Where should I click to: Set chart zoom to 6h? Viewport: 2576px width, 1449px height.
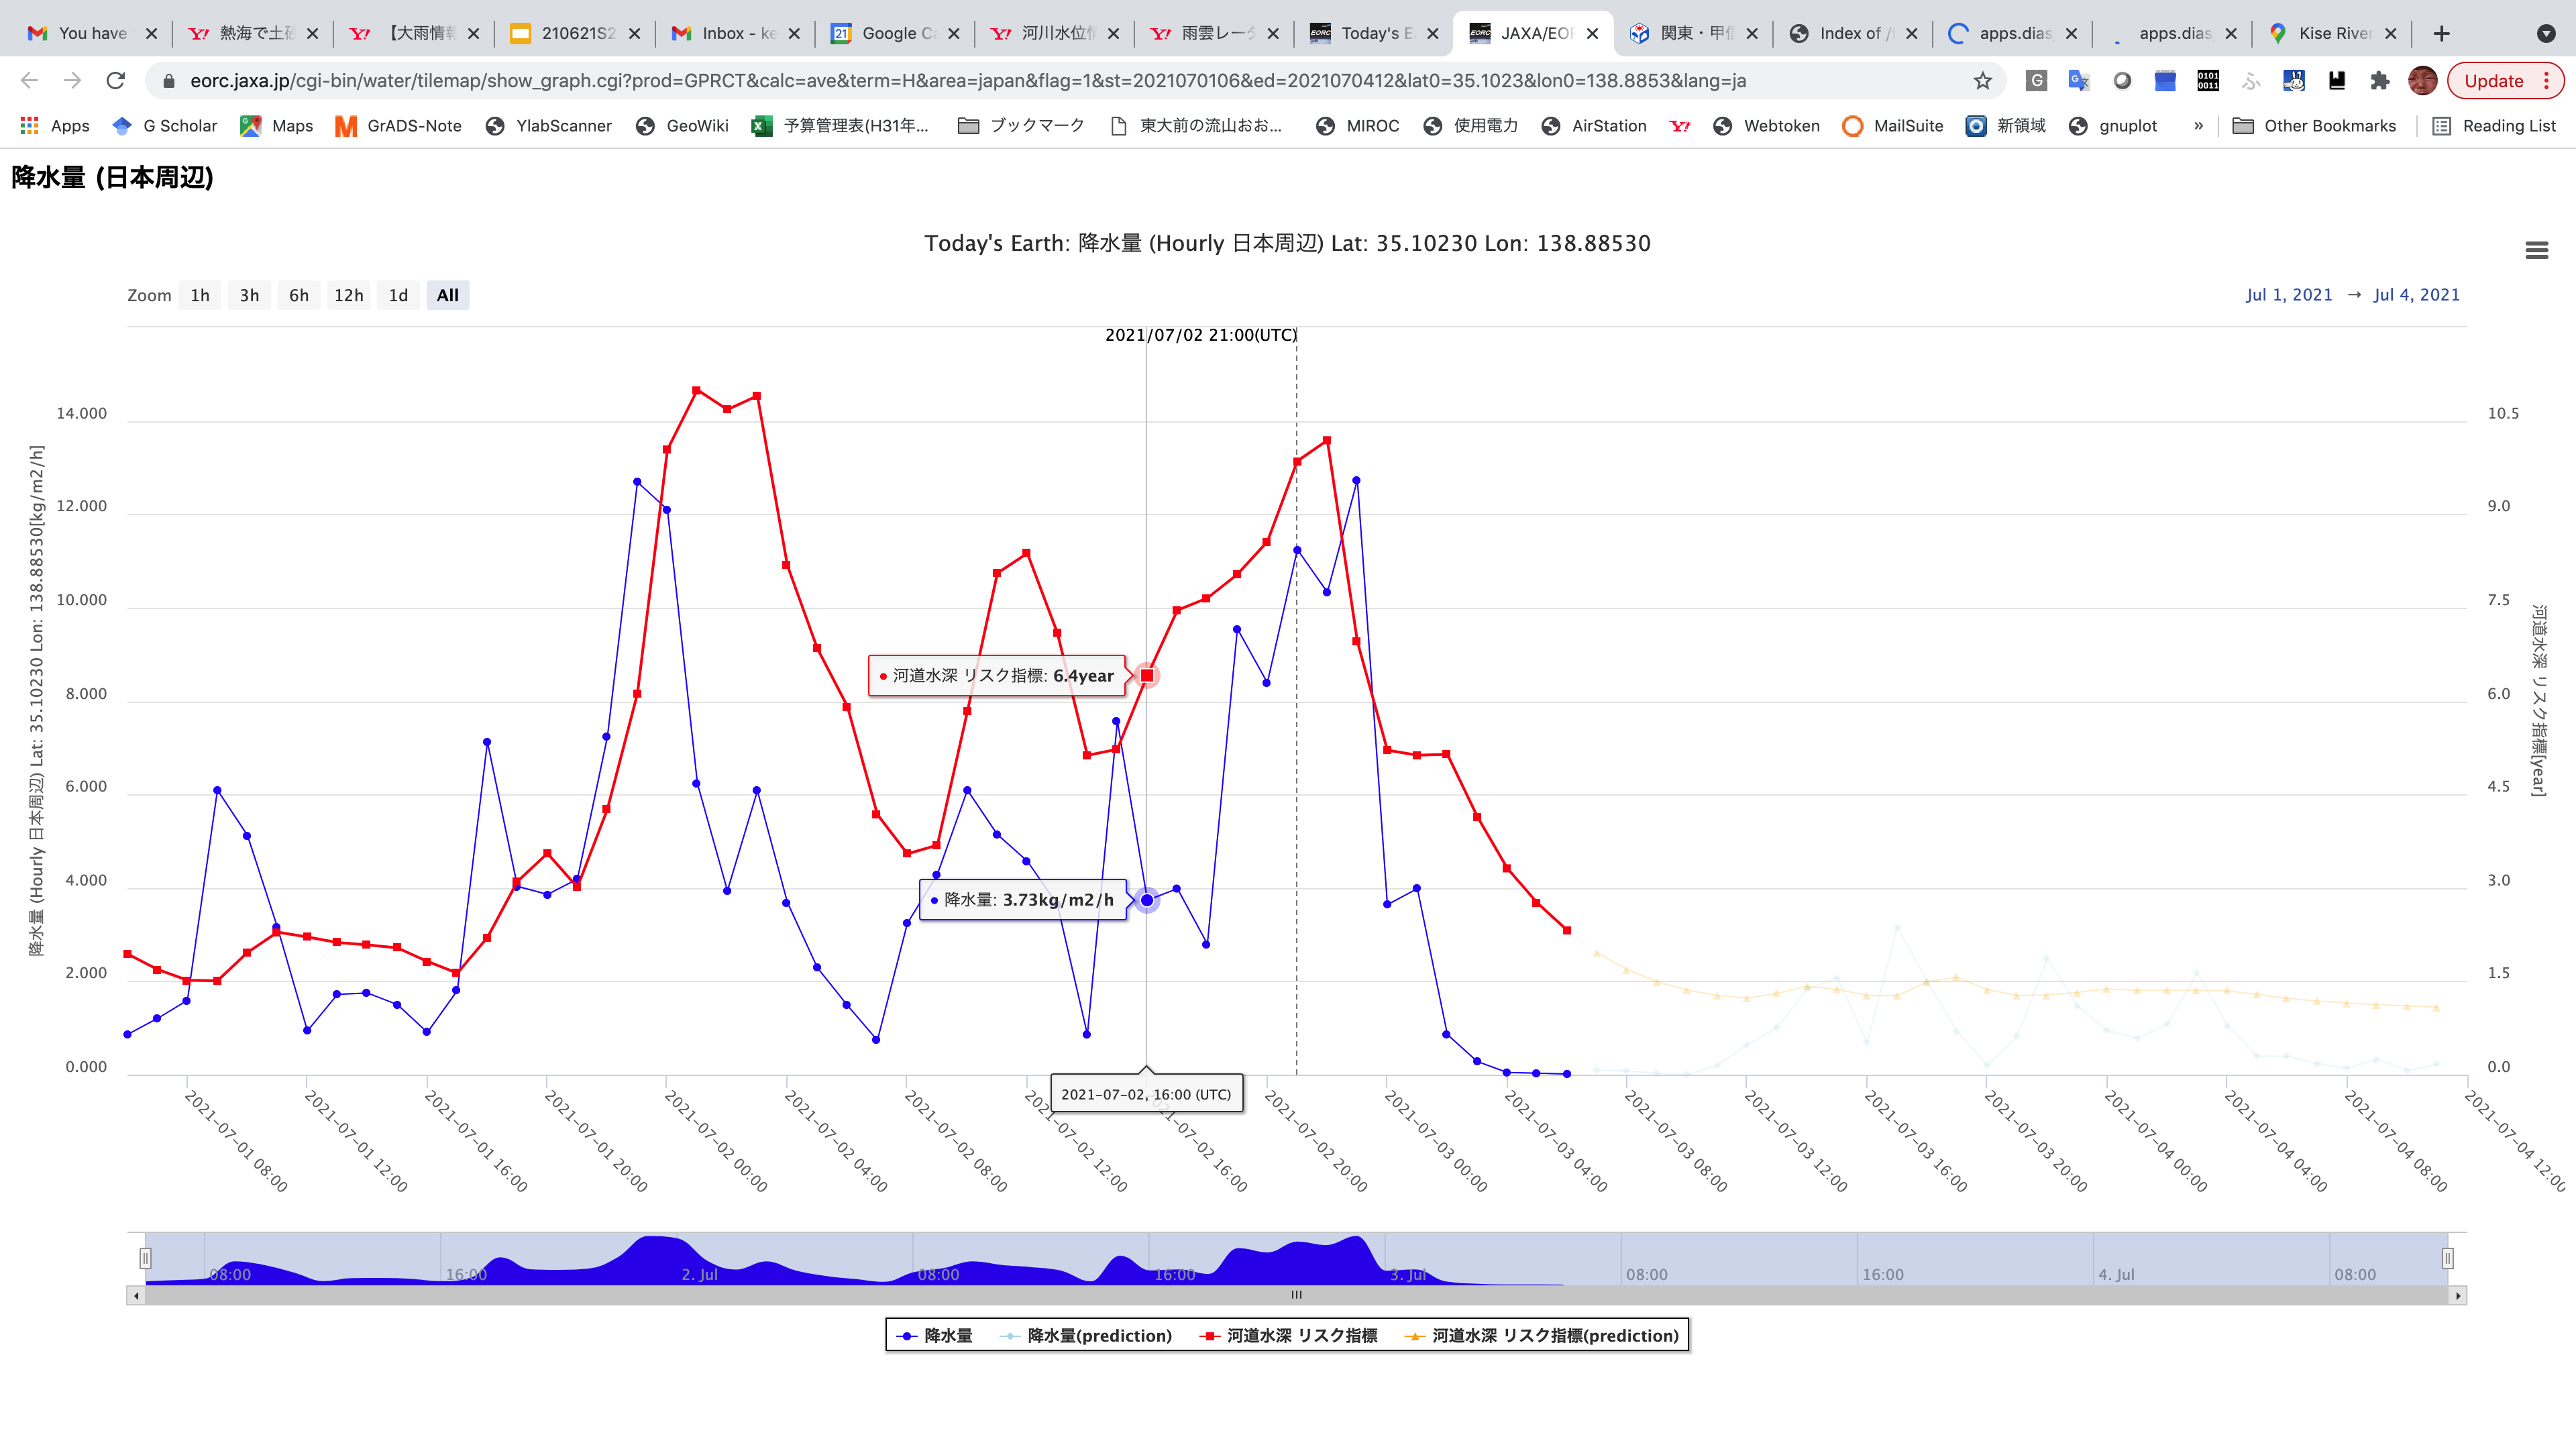pos(299,295)
